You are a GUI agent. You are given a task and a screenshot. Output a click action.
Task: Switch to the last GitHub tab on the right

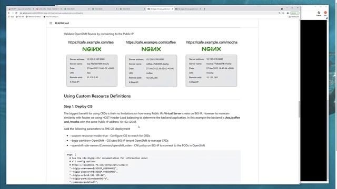pos(188,9)
